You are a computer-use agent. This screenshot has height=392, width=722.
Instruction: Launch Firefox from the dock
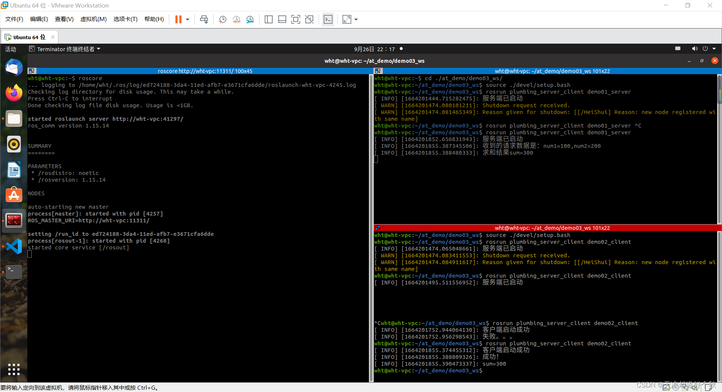pyautogui.click(x=14, y=93)
